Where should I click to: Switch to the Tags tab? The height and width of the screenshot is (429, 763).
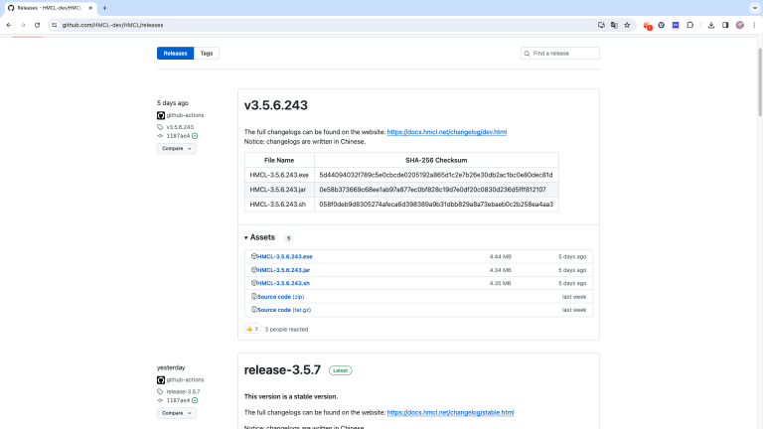click(206, 53)
